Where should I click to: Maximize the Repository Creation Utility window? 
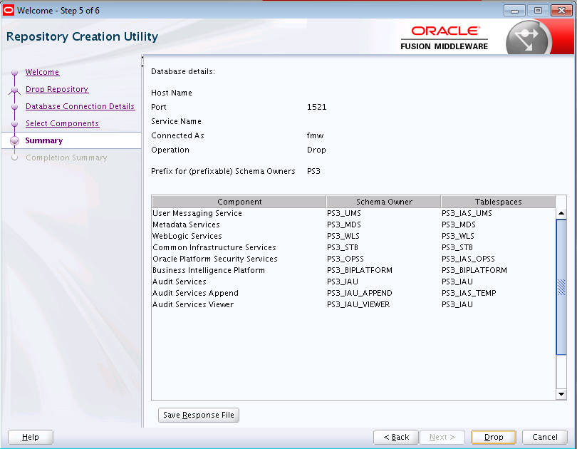[538, 11]
